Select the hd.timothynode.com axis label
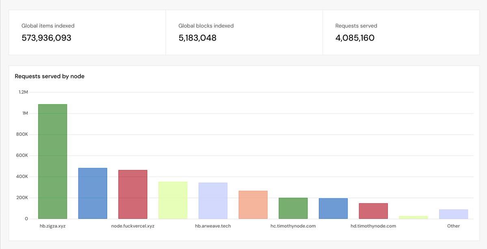This screenshot has height=249, width=487. coord(373,226)
